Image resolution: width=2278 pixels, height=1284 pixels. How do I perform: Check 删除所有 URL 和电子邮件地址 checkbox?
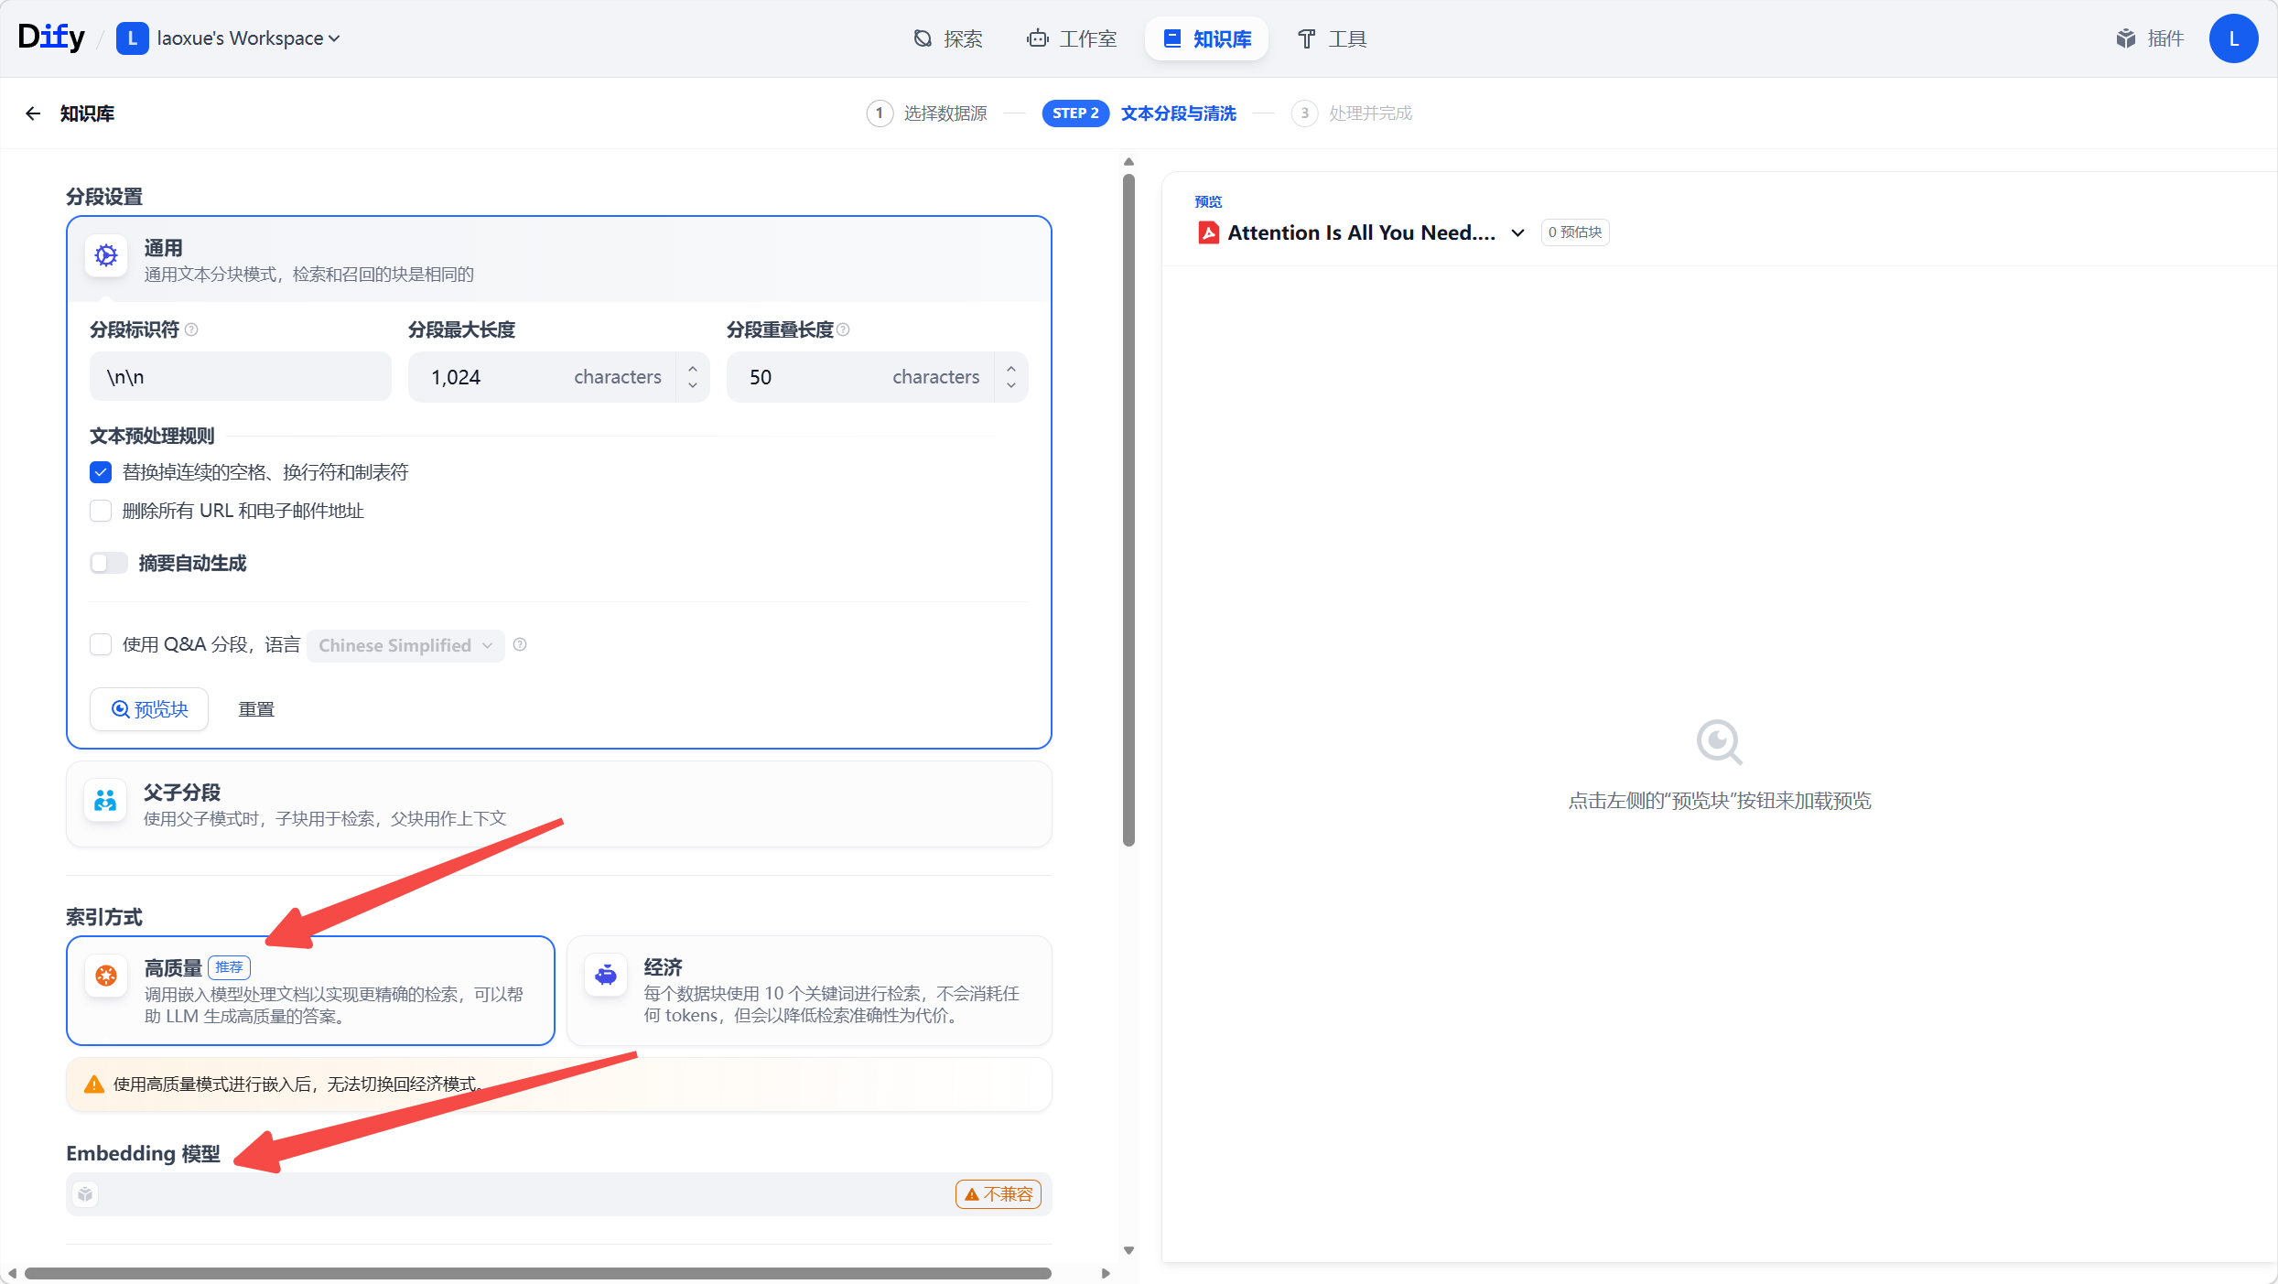pyautogui.click(x=101, y=511)
